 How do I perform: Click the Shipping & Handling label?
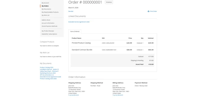[137, 61]
